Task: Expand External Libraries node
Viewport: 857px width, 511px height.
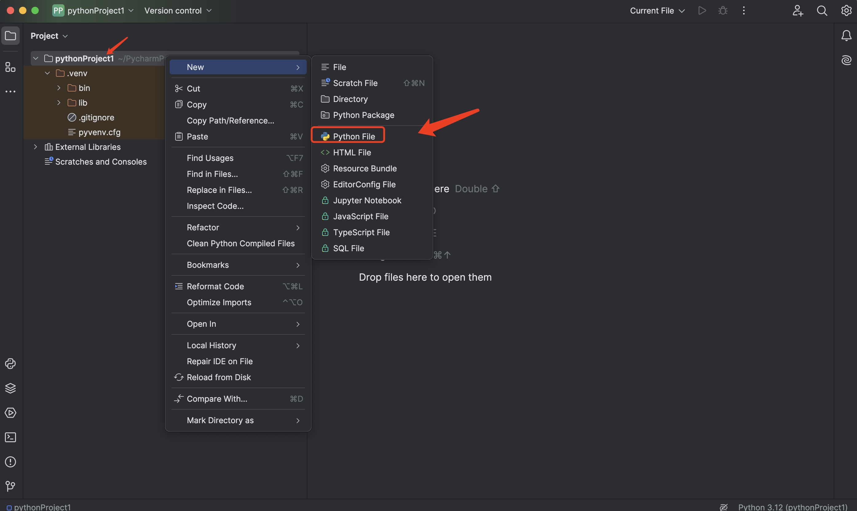Action: click(35, 147)
